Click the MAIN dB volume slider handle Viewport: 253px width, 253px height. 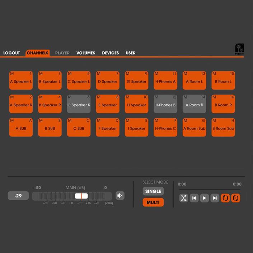point(81,196)
